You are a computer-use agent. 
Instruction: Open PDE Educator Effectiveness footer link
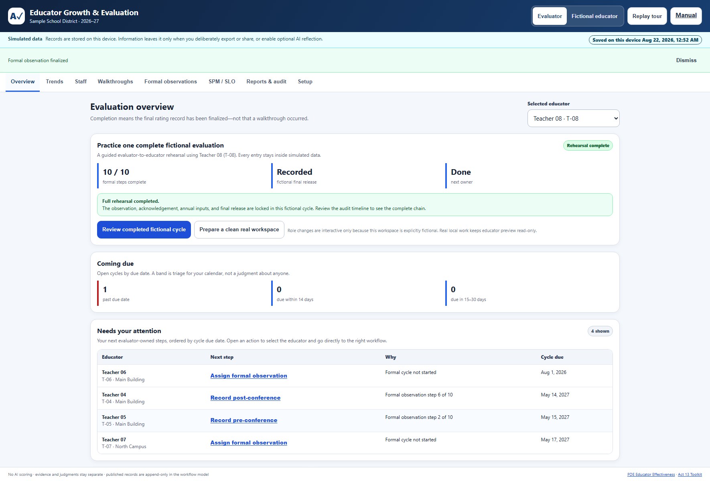click(x=651, y=475)
